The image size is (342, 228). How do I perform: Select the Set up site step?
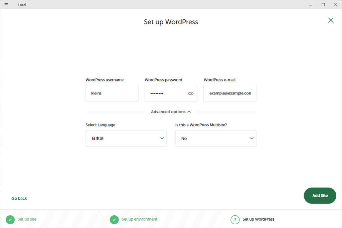(27, 219)
